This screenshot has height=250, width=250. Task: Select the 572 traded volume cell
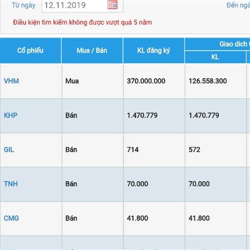click(216, 150)
